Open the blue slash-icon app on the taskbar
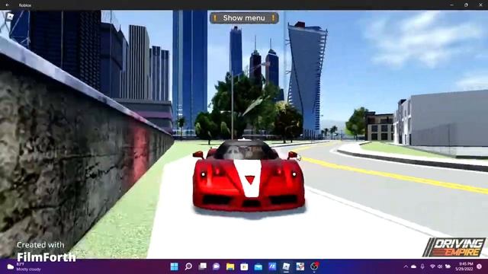 coord(272,266)
